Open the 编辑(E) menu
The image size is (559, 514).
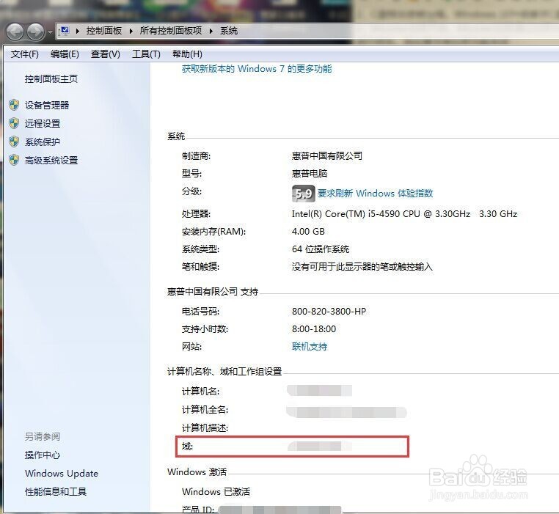click(x=65, y=54)
